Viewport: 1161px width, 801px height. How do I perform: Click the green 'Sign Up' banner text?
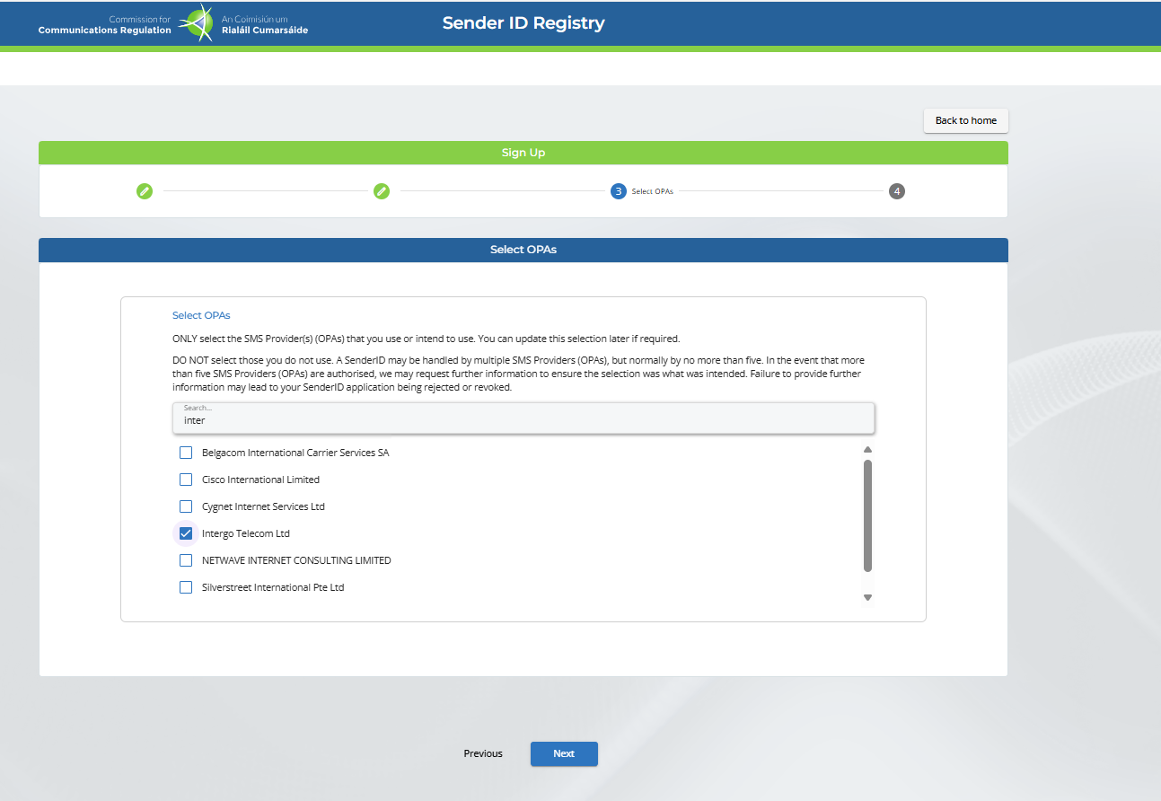click(x=523, y=153)
